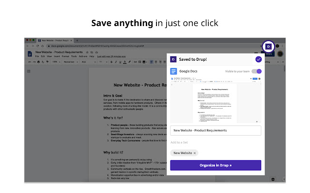Select right text alignment
The image size is (310, 193).
click(160, 62)
